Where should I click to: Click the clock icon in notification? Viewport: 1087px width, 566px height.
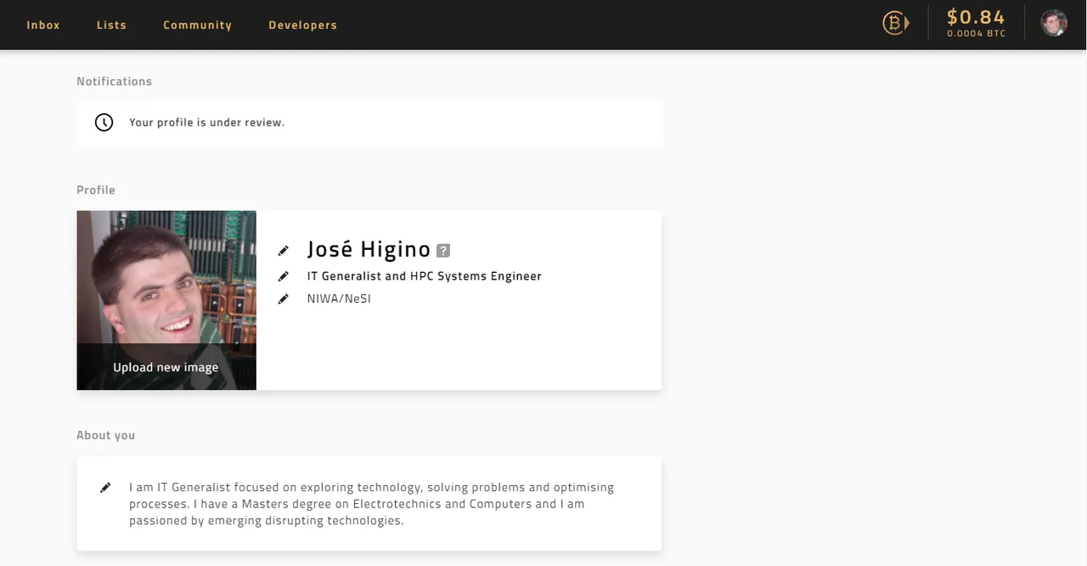pyautogui.click(x=104, y=122)
